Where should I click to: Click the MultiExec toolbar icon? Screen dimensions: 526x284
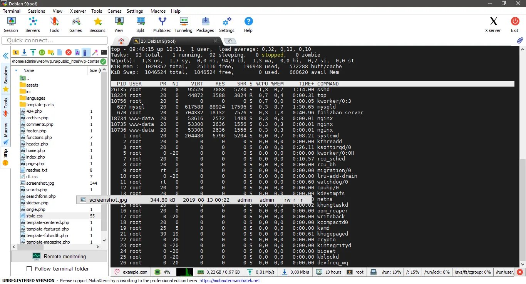coord(162,25)
